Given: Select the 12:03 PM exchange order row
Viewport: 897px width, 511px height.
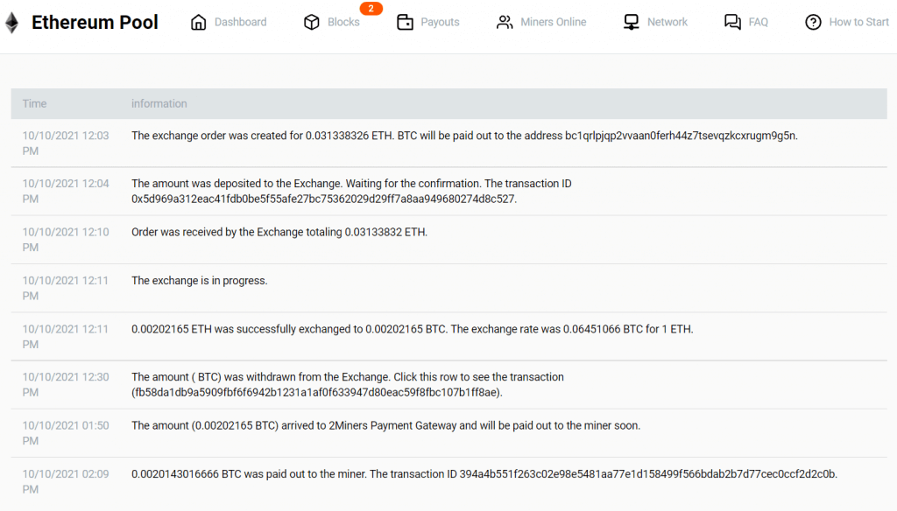Looking at the screenshot, I should tap(448, 143).
